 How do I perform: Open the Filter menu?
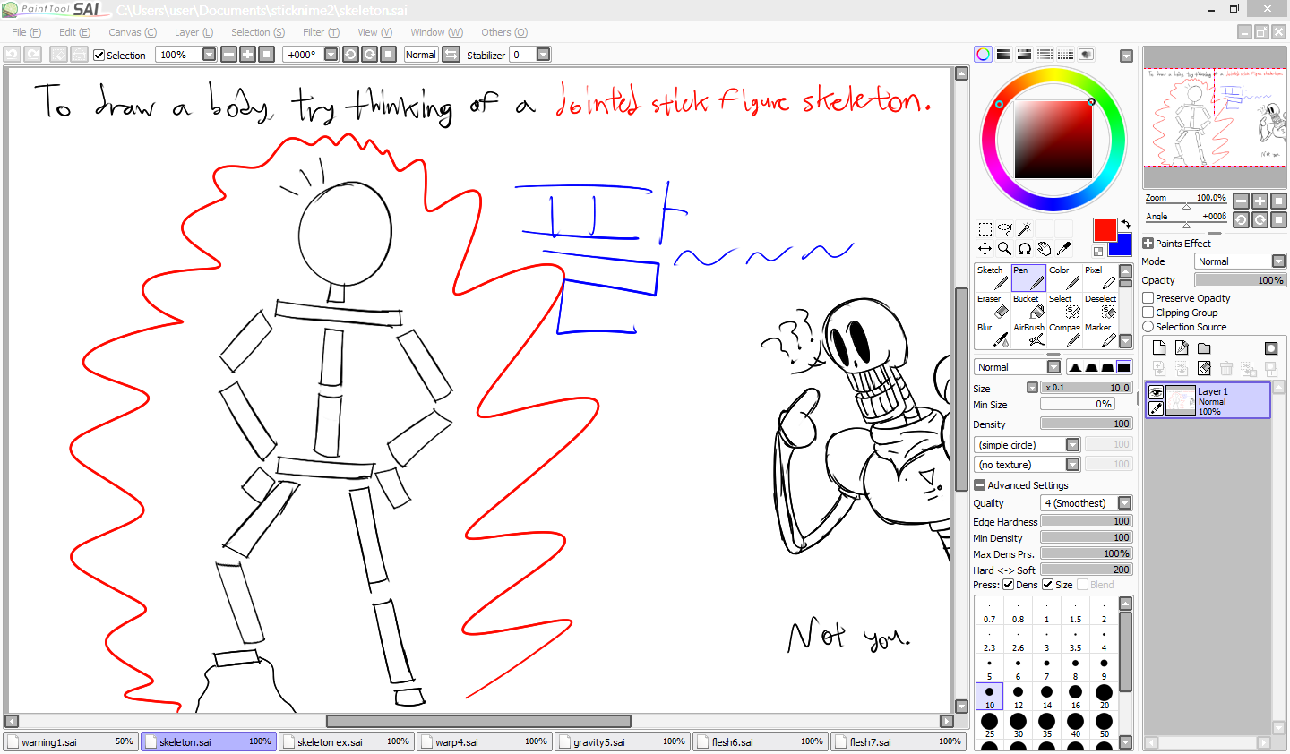tap(320, 32)
